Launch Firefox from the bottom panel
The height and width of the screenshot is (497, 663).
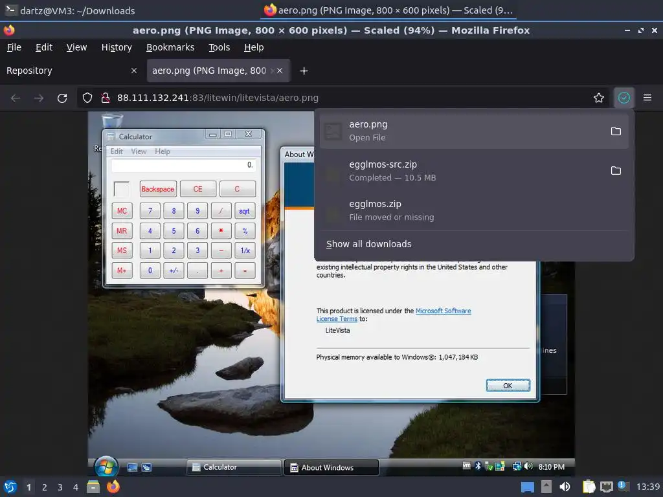[113, 487]
